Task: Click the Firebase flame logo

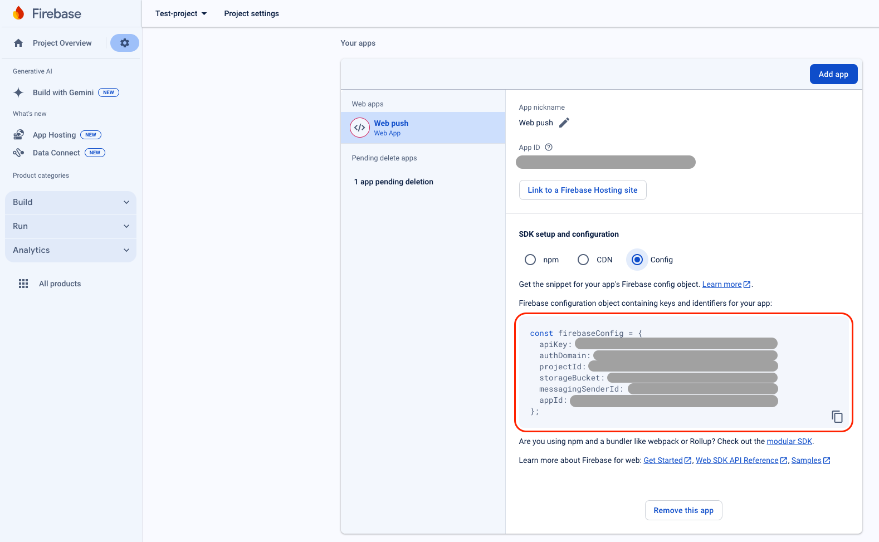Action: (x=18, y=13)
